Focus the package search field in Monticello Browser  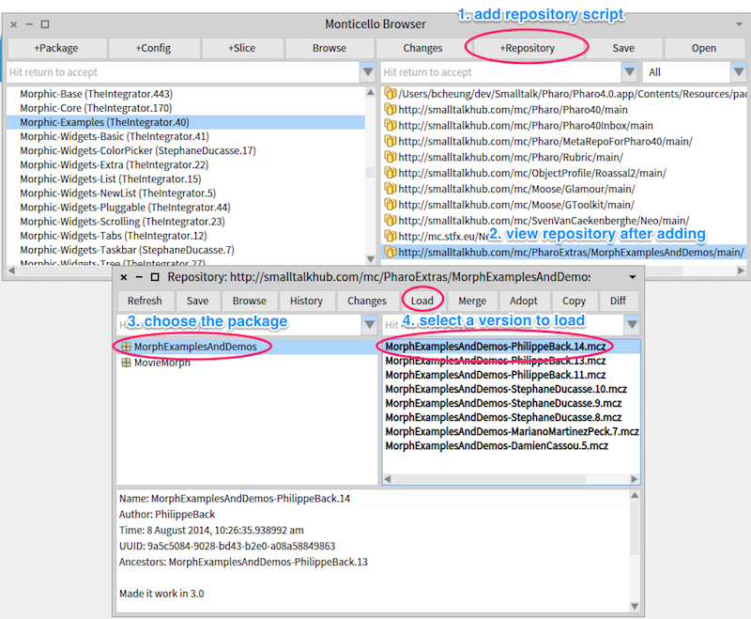(x=183, y=72)
